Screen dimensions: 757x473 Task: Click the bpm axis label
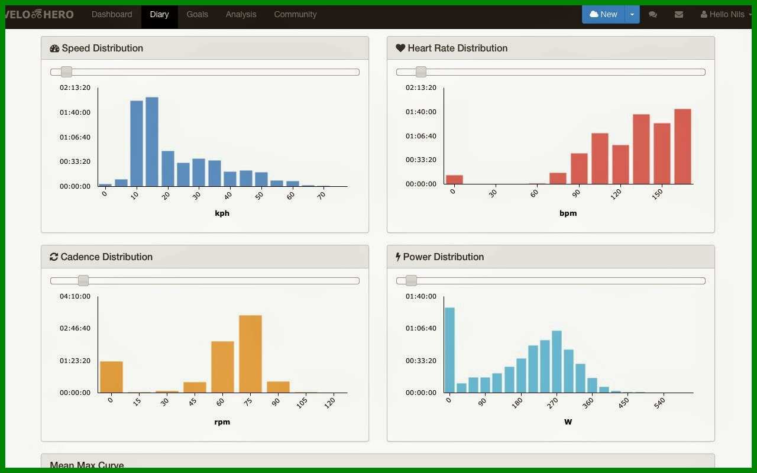tap(568, 213)
